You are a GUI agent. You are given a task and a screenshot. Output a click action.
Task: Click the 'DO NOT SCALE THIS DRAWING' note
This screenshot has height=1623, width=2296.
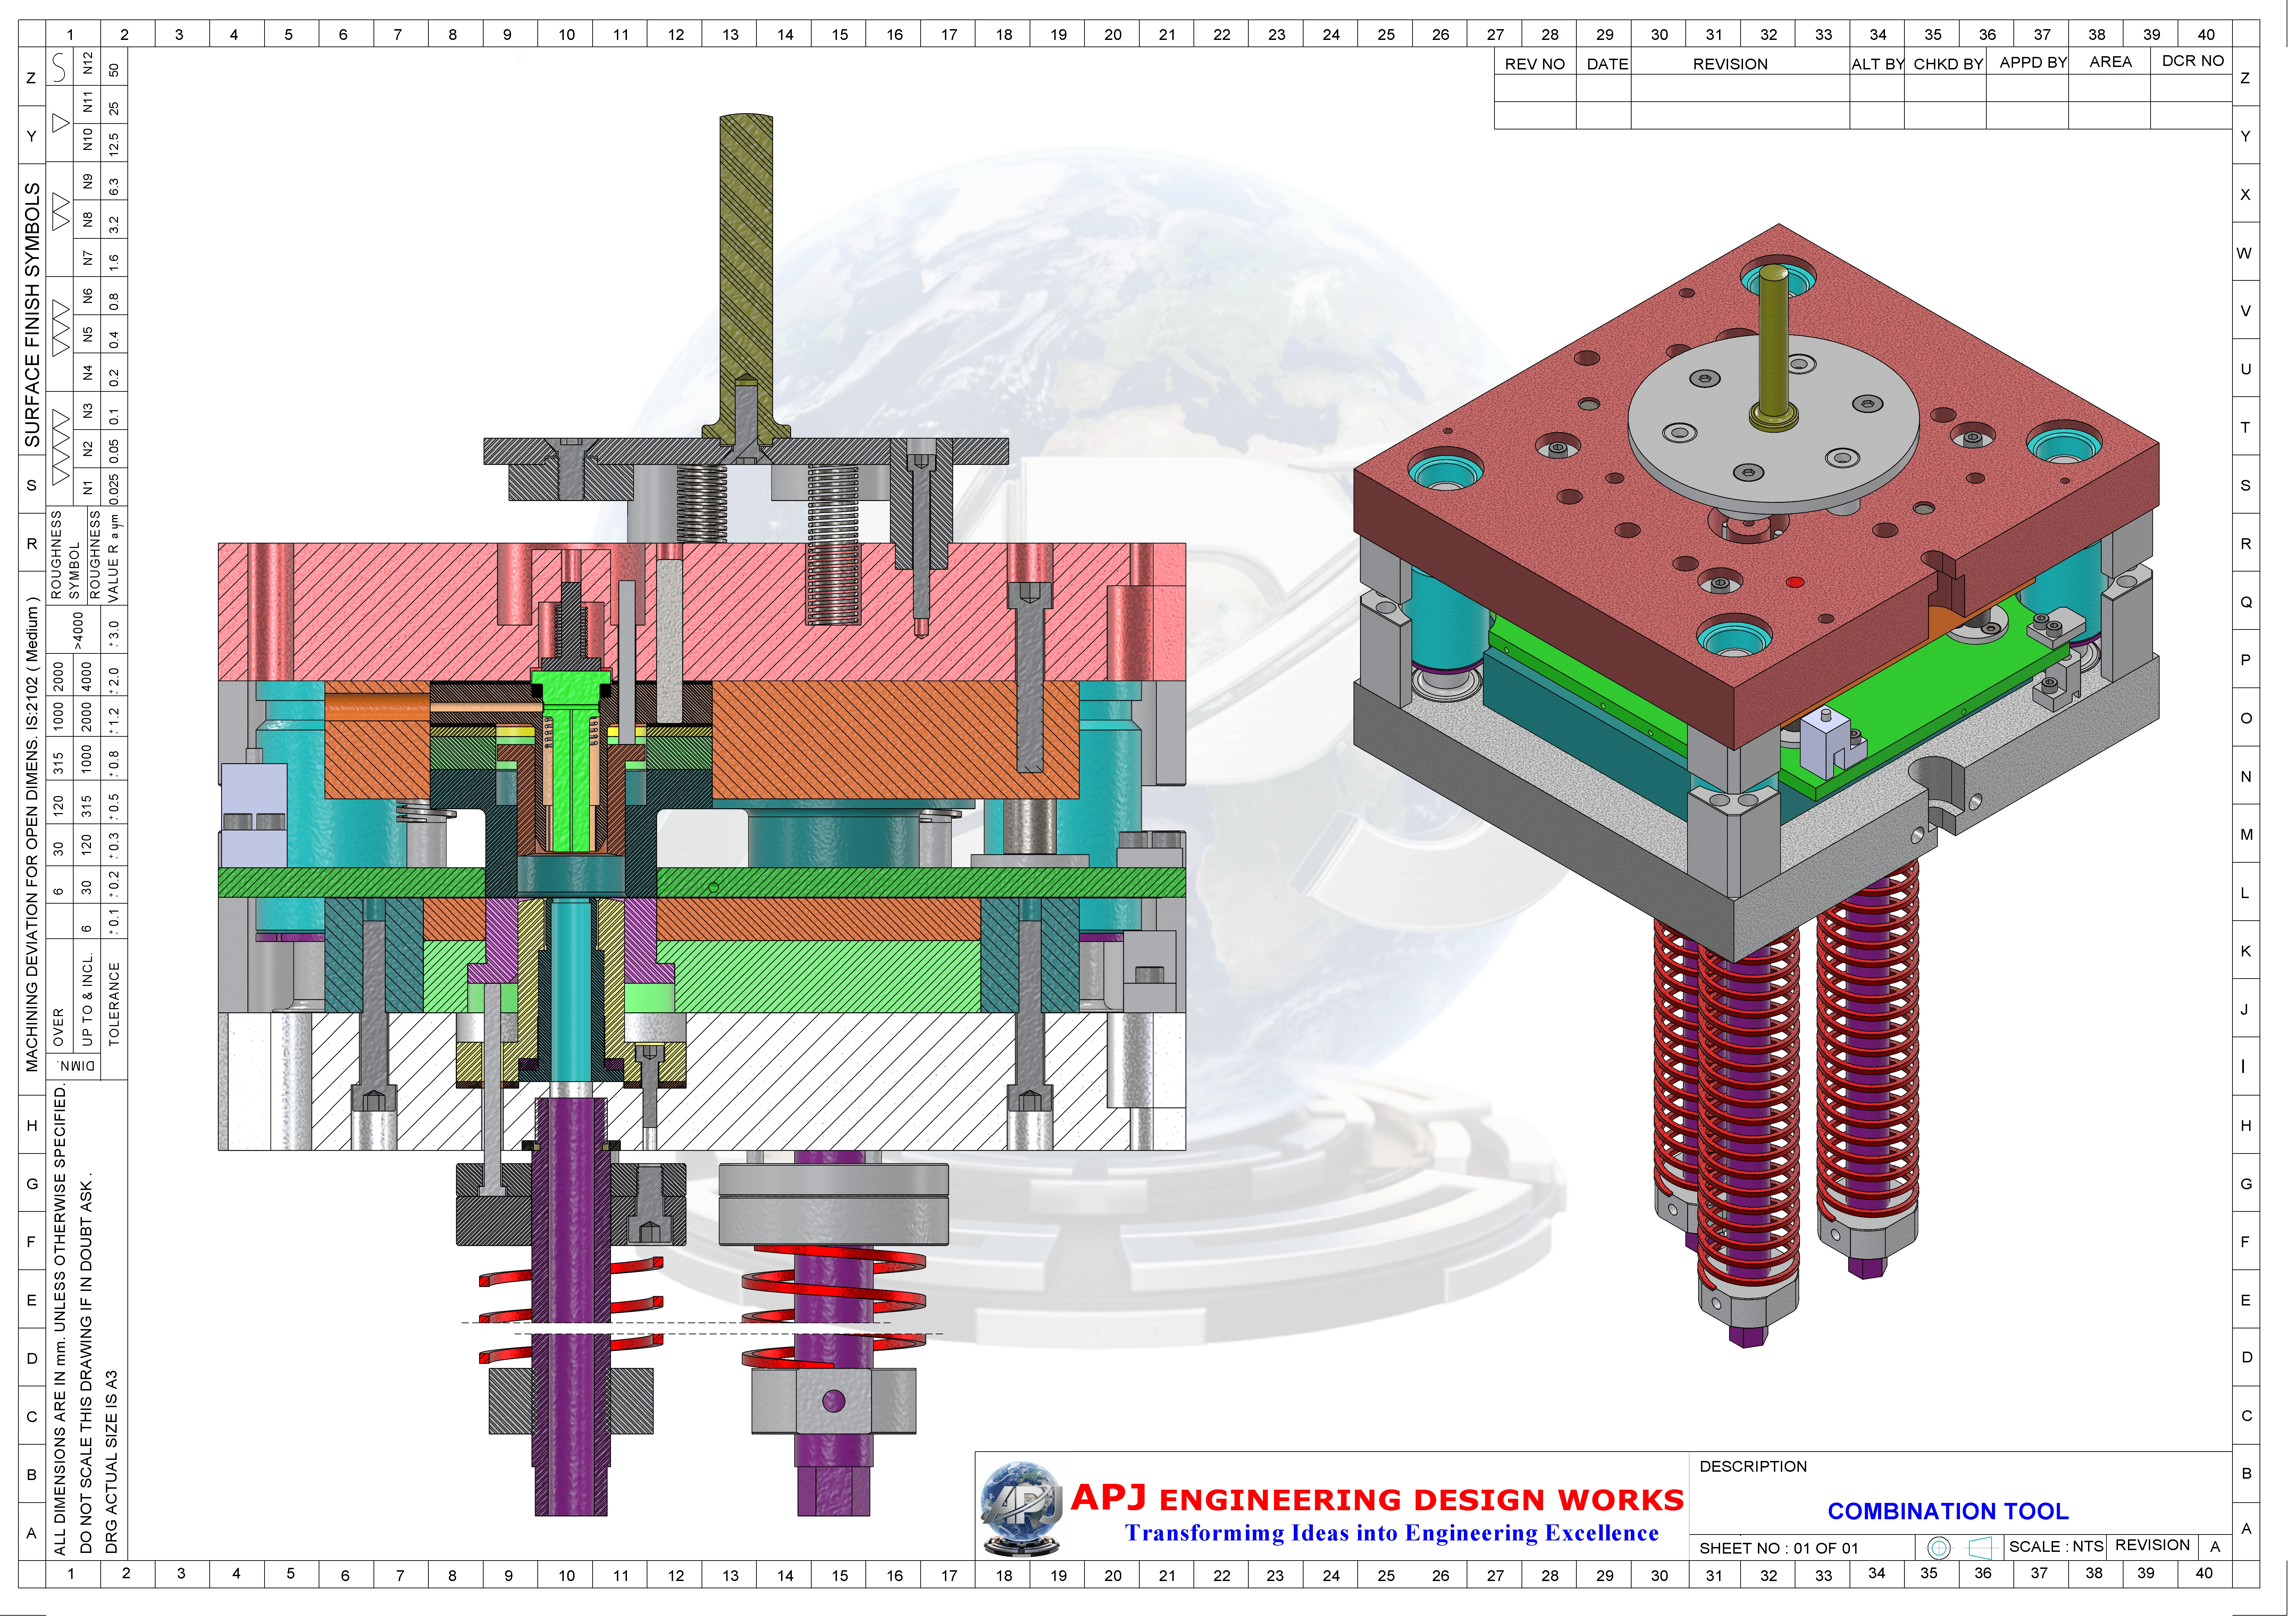(x=86, y=1363)
